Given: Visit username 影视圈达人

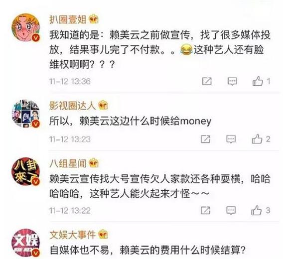Looking at the screenshot, I should coord(72,106).
